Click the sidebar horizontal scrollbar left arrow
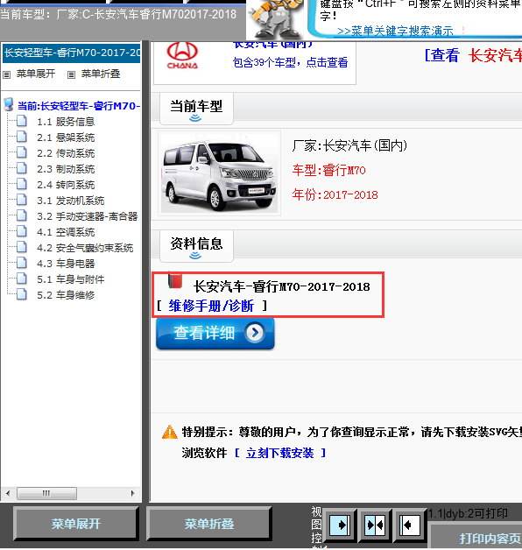This screenshot has height=550, width=522. point(8,493)
